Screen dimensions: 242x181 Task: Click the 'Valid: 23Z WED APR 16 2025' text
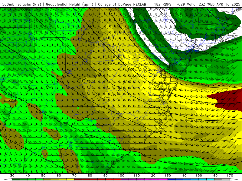(214, 5)
